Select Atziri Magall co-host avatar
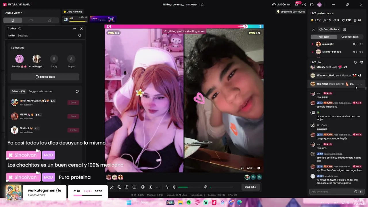 pyautogui.click(x=37, y=59)
